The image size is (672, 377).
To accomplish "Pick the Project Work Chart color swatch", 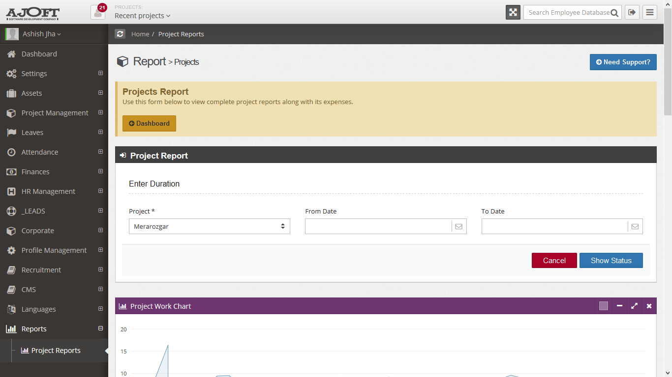I will tap(604, 306).
